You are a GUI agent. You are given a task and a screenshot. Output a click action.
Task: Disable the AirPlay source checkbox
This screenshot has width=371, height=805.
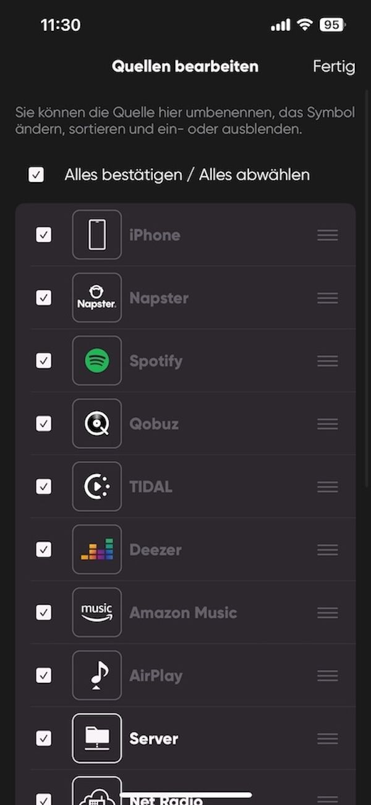click(43, 675)
